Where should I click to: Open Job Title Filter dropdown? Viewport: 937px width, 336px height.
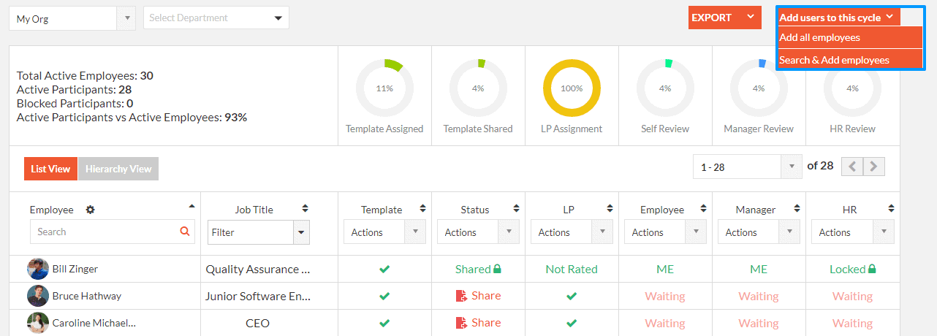click(259, 232)
